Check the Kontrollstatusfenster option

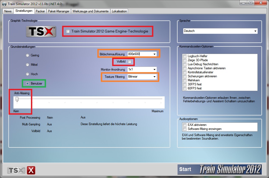[185, 72]
